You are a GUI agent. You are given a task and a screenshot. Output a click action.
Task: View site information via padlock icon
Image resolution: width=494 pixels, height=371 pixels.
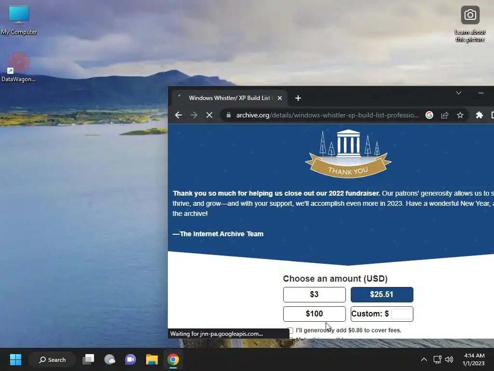[229, 115]
